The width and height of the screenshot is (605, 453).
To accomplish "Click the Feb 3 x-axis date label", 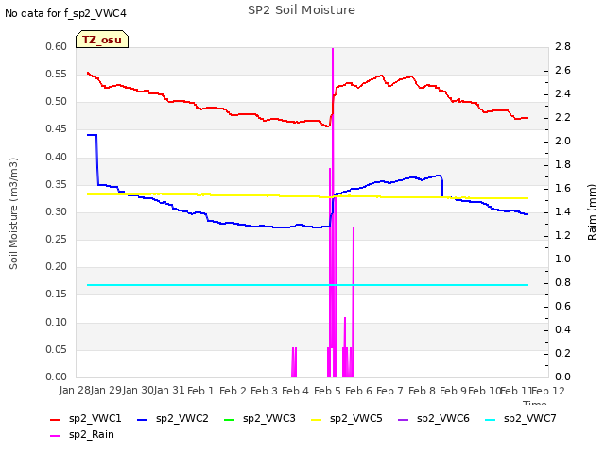I will click(264, 391).
